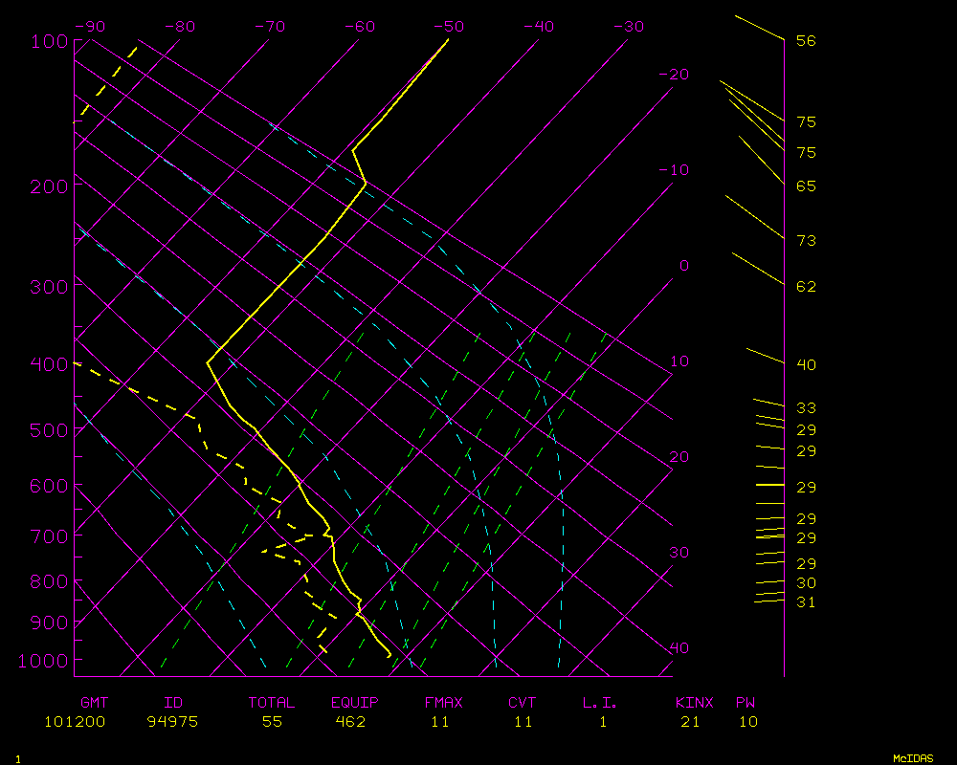Select the EQUIP level value 462
This screenshot has height=765, width=957.
point(350,722)
